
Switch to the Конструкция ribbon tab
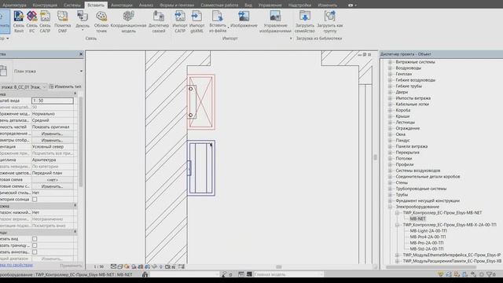[45, 6]
